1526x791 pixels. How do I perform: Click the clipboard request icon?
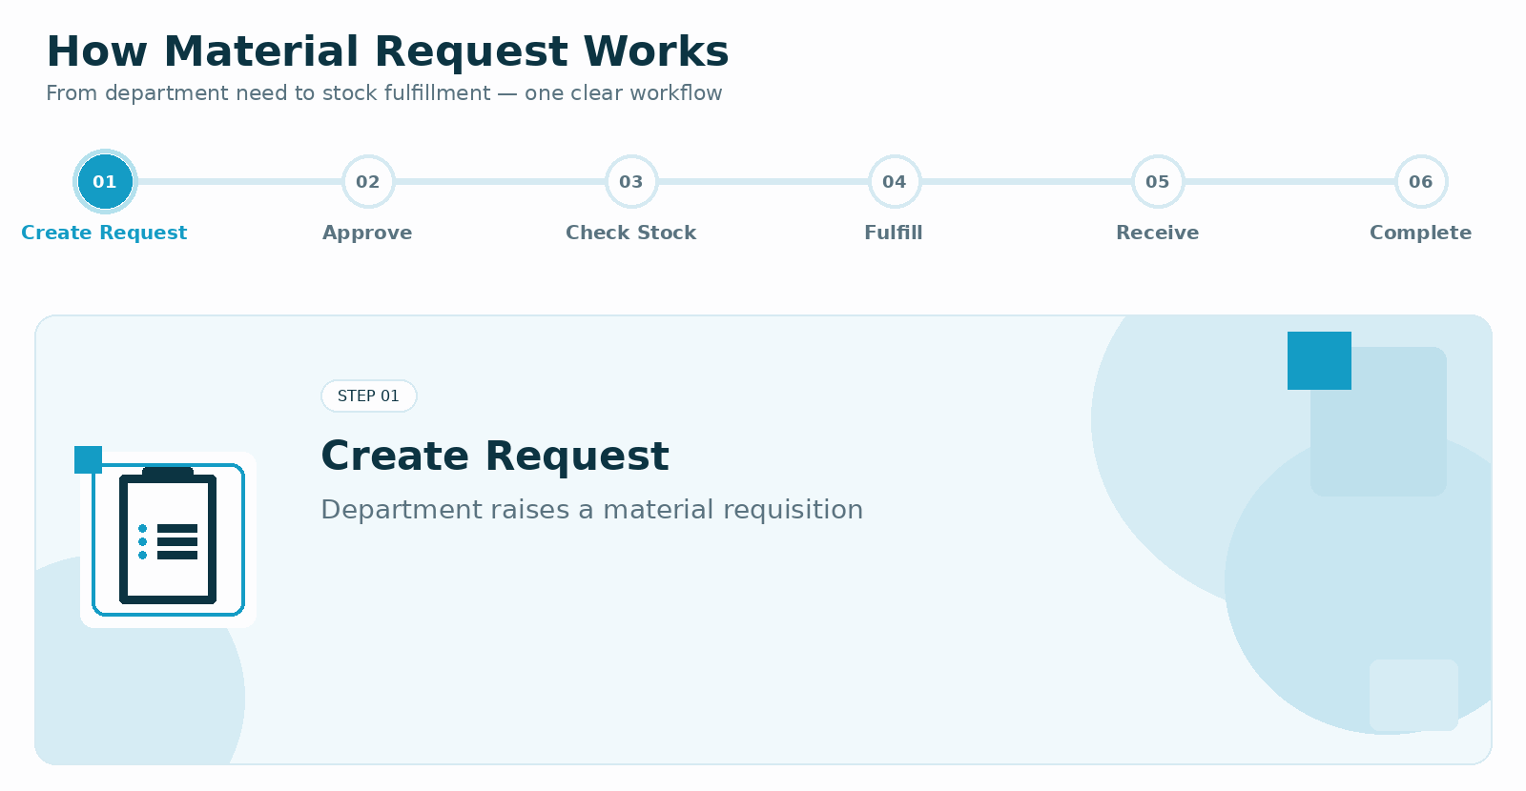(168, 539)
